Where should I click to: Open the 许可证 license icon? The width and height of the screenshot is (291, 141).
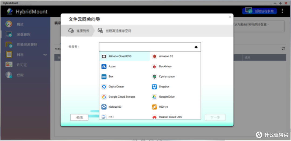point(9,65)
